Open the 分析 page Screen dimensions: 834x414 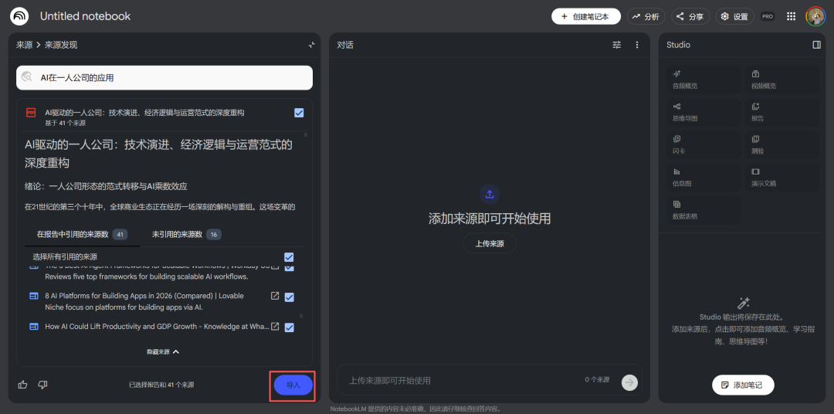(646, 16)
